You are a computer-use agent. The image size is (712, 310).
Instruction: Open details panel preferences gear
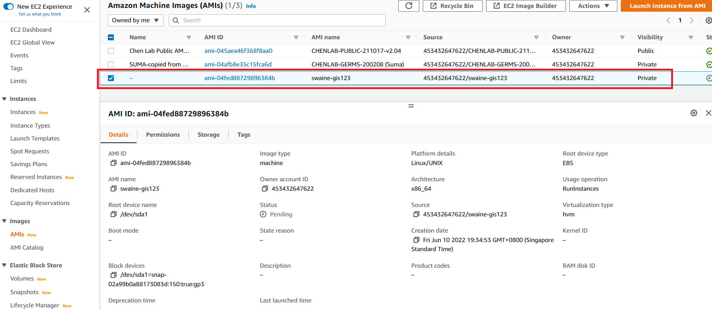(693, 113)
